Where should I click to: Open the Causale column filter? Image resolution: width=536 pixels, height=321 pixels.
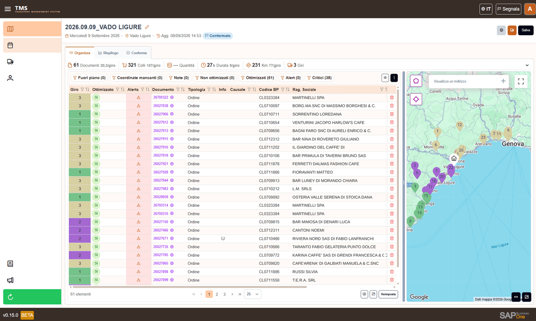(249, 89)
